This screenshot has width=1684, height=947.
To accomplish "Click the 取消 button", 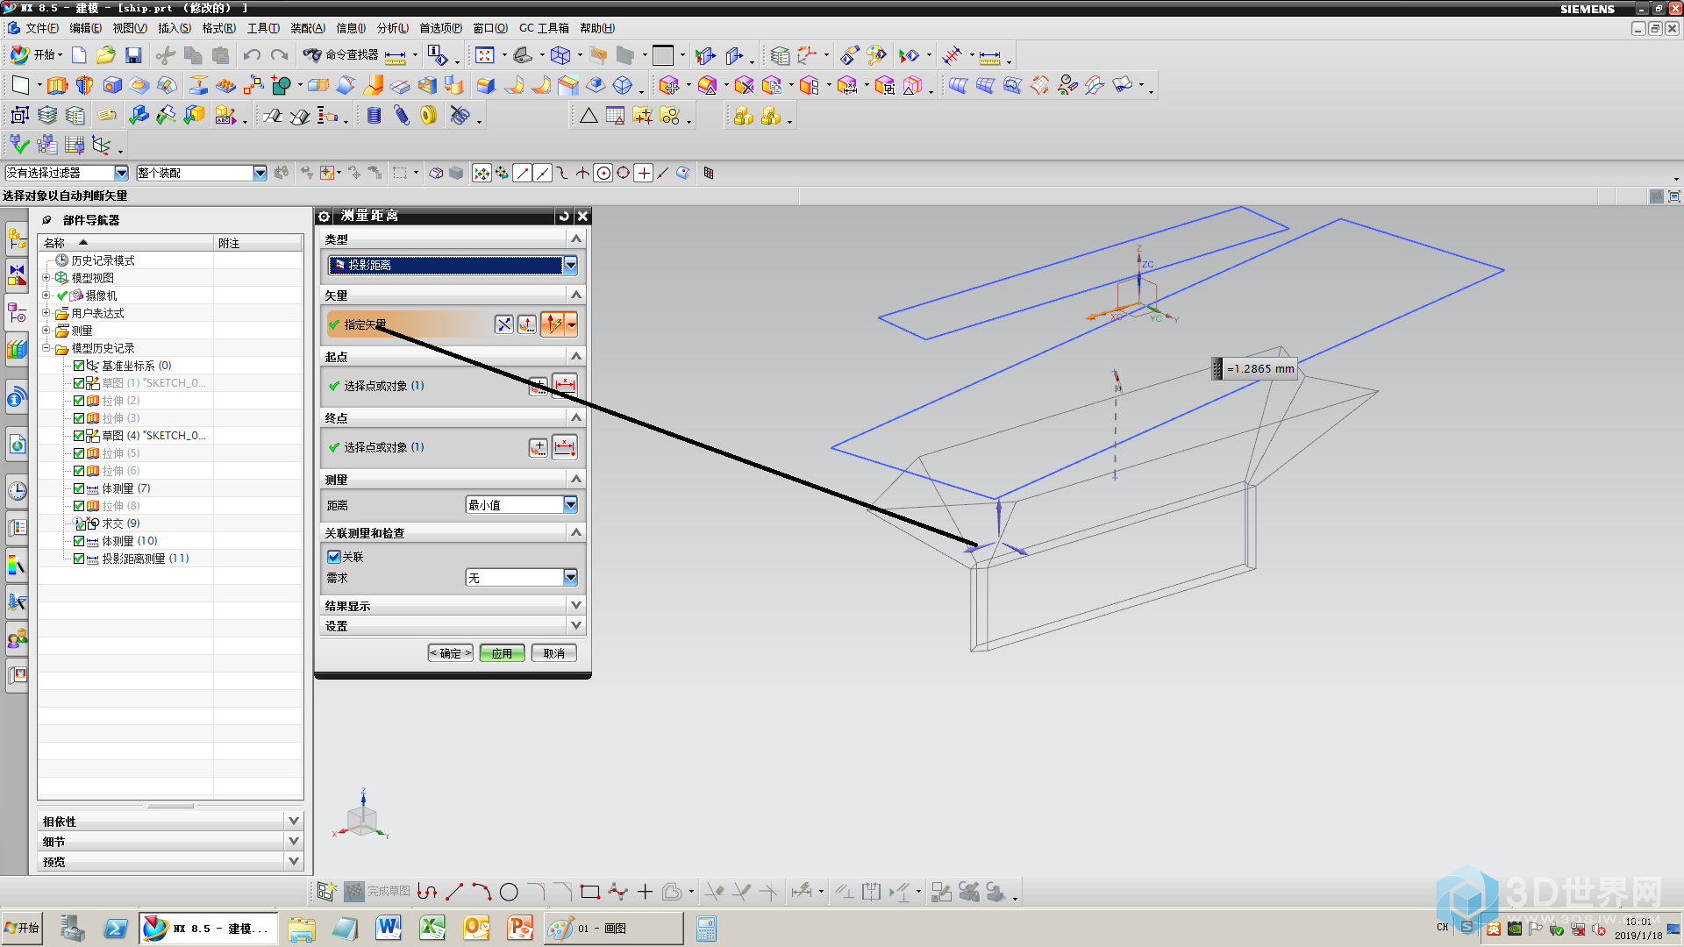I will tap(553, 653).
